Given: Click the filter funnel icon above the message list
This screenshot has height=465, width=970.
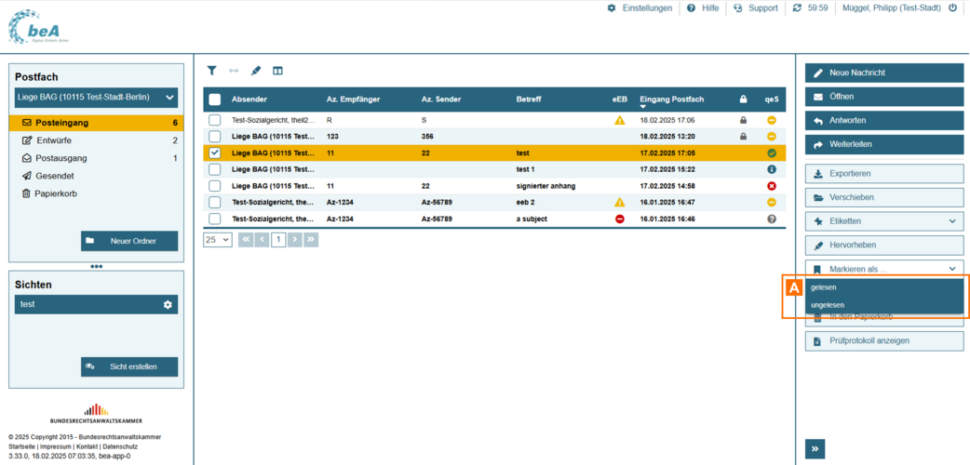Looking at the screenshot, I should tap(212, 71).
